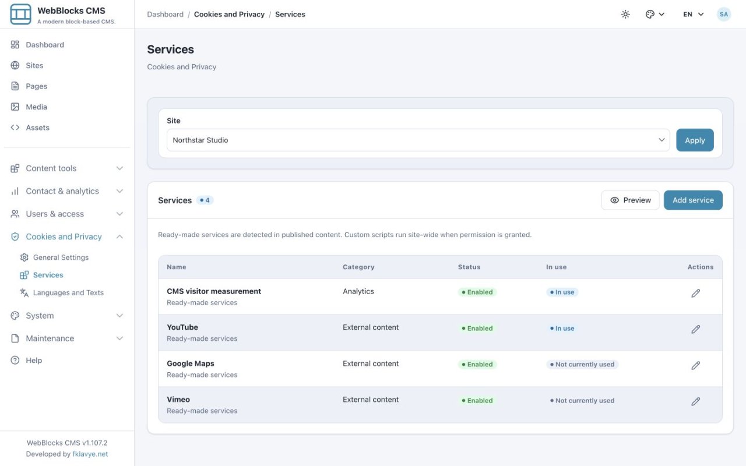This screenshot has height=466, width=746.
Task: Click the Enabled status badge for Vimeo
Action: (477, 401)
